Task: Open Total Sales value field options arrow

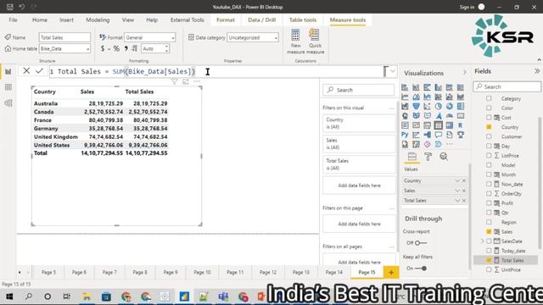Action: [457, 201]
